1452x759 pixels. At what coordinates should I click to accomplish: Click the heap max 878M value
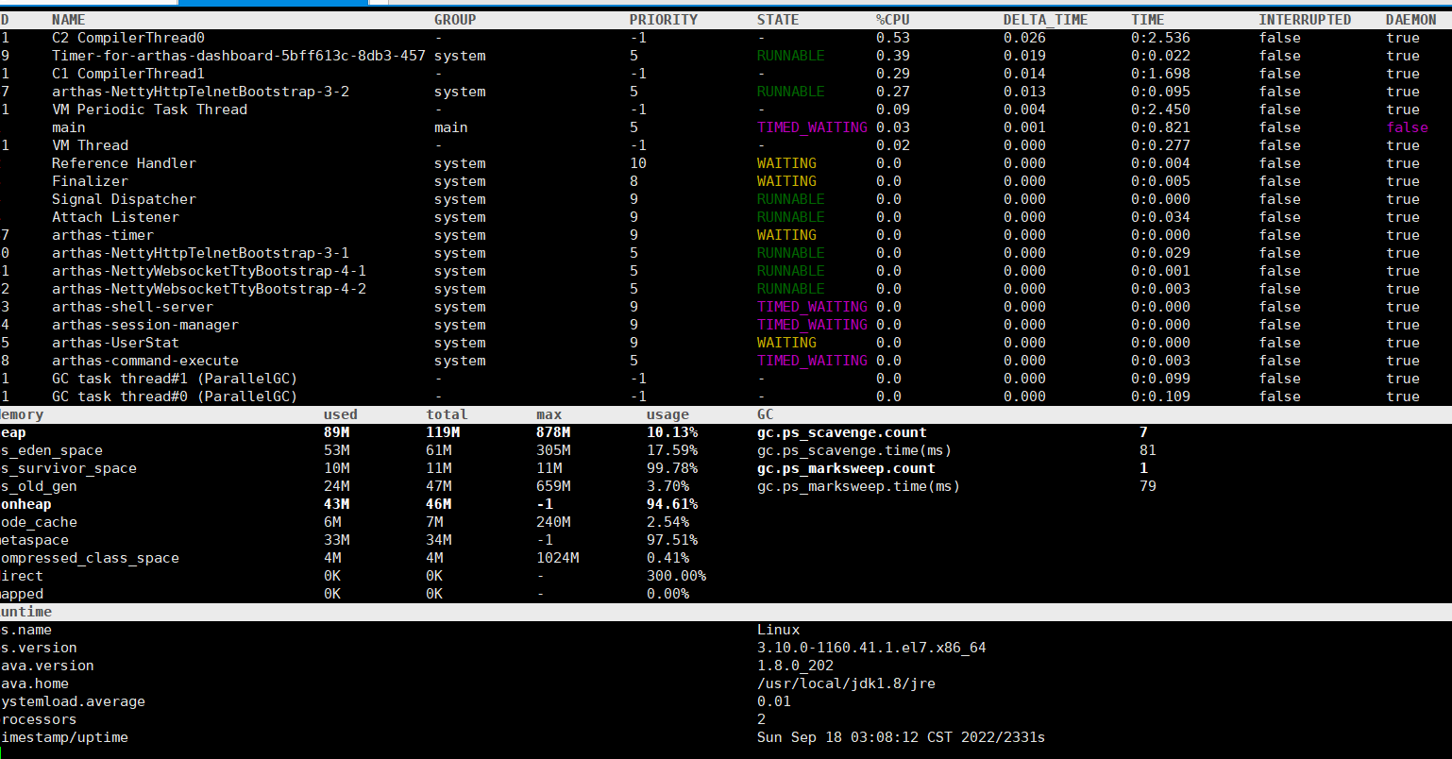point(553,432)
